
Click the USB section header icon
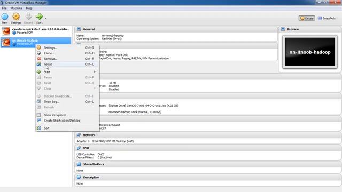pos(79,148)
